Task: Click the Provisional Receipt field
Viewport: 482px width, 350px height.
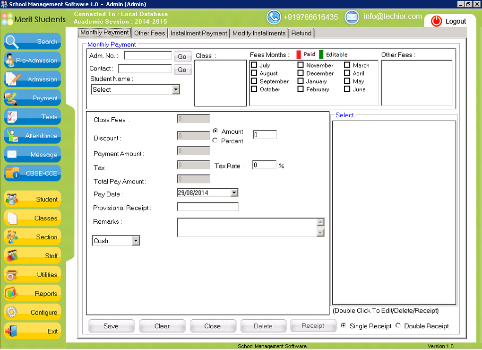Action: click(x=208, y=207)
